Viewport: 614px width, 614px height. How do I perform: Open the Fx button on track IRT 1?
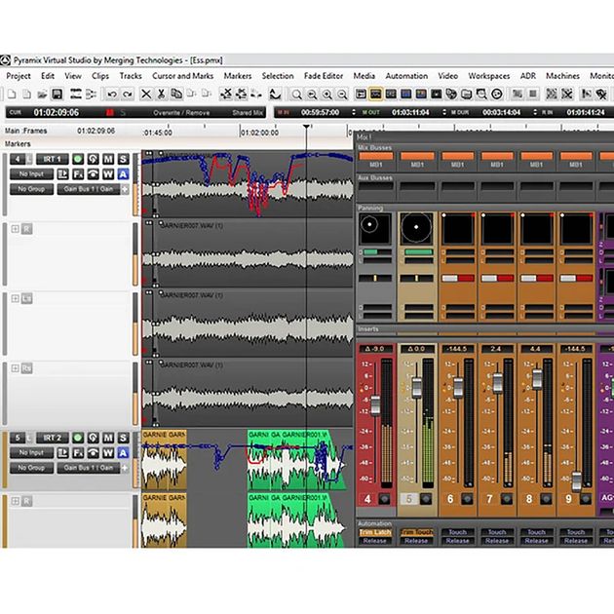[x=77, y=173]
